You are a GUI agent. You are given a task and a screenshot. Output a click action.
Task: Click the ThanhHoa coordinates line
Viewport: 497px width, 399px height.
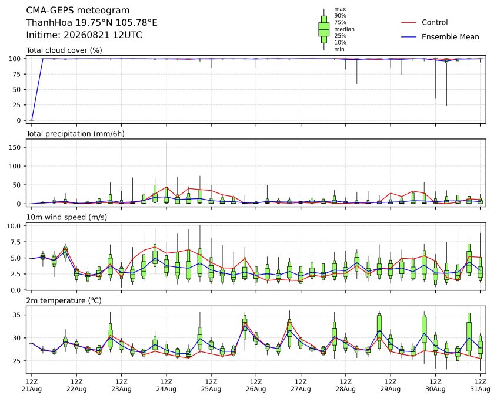coord(92,23)
